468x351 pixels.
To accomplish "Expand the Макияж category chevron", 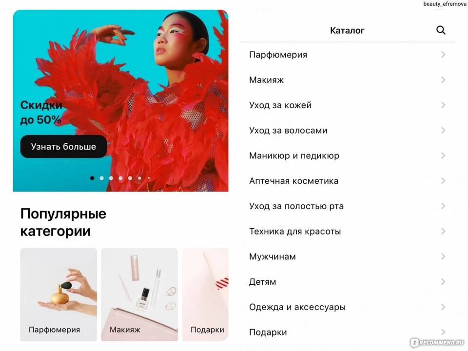I will point(443,79).
